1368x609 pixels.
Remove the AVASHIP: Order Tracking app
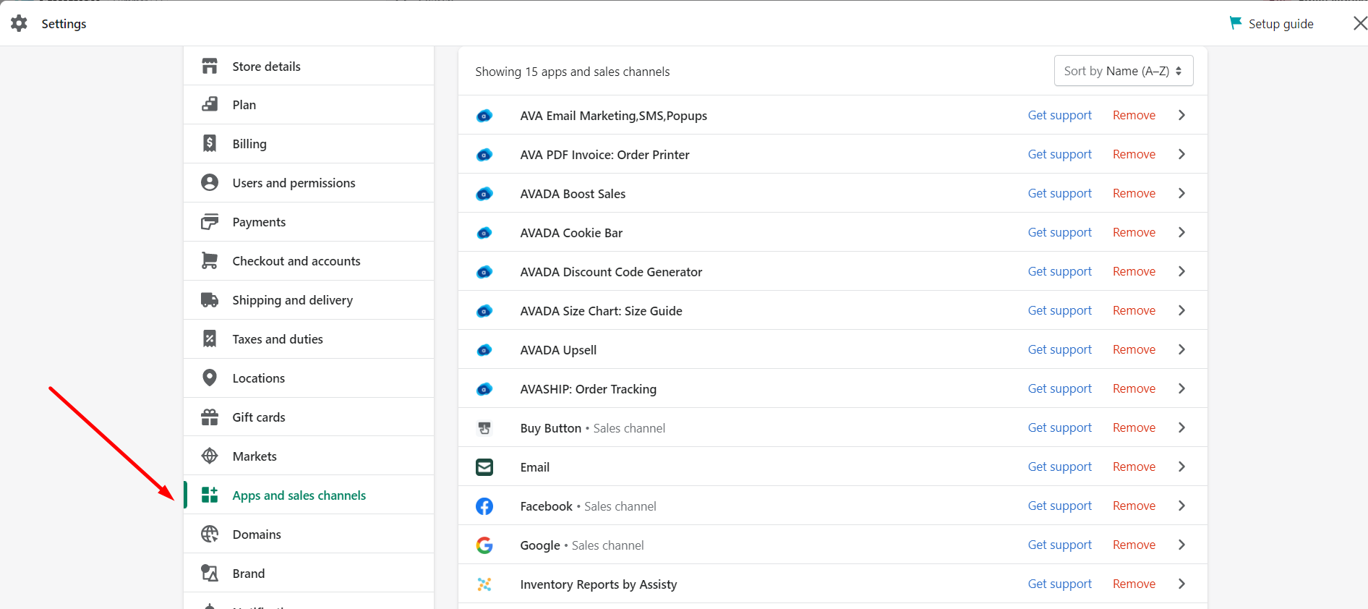(1134, 388)
